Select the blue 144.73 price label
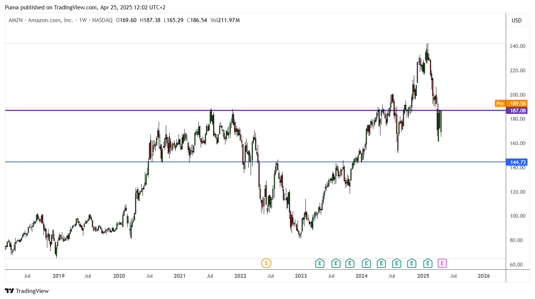The height and width of the screenshot is (299, 535). coord(517,162)
